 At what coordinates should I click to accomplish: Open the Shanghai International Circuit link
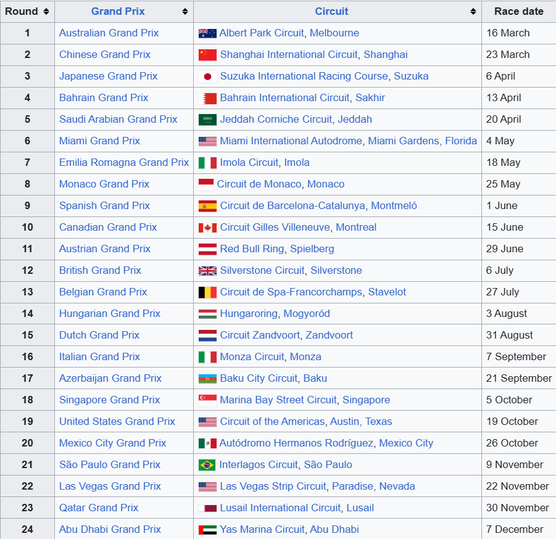click(x=289, y=54)
